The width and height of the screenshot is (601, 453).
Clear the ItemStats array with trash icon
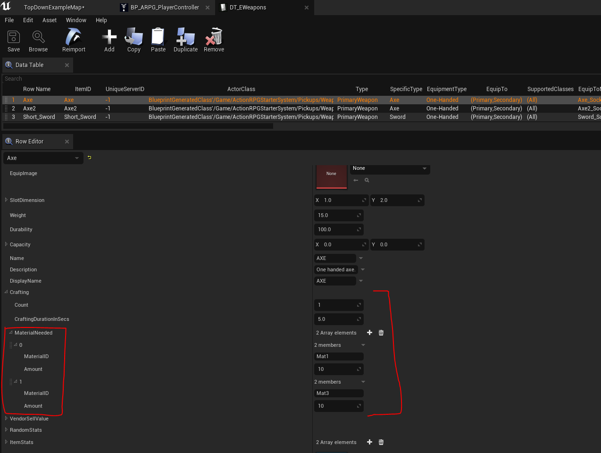click(381, 442)
